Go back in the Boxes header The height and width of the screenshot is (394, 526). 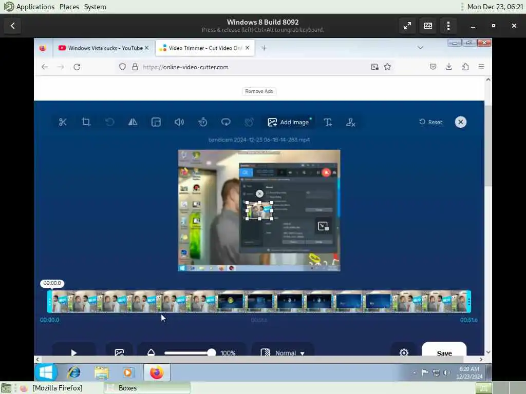tap(12, 26)
